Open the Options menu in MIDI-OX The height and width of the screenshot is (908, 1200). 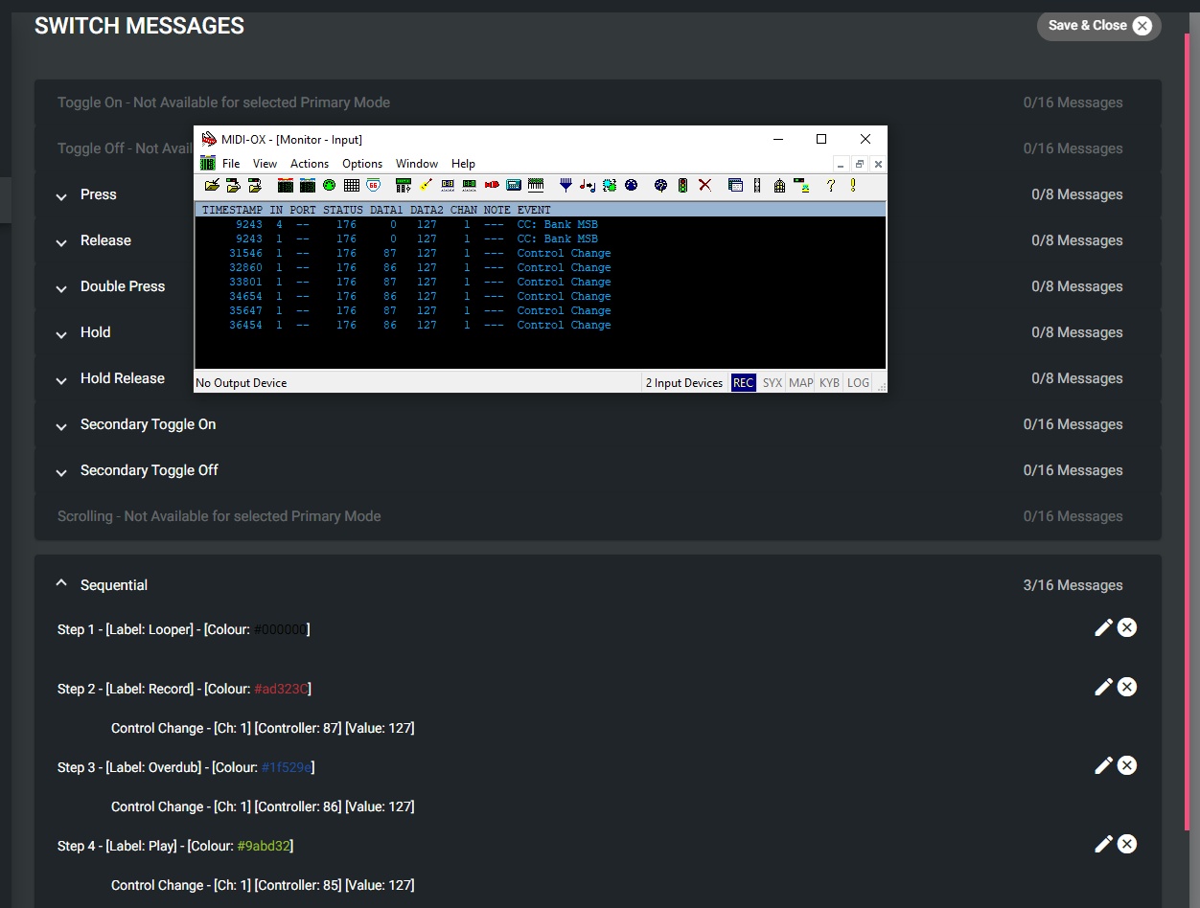pos(362,163)
